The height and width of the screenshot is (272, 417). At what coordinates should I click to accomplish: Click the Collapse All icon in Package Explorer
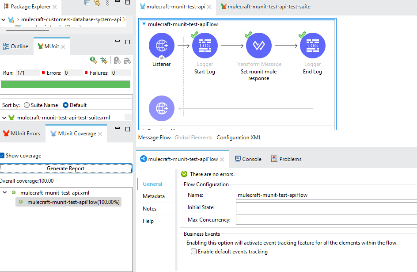click(x=87, y=3)
